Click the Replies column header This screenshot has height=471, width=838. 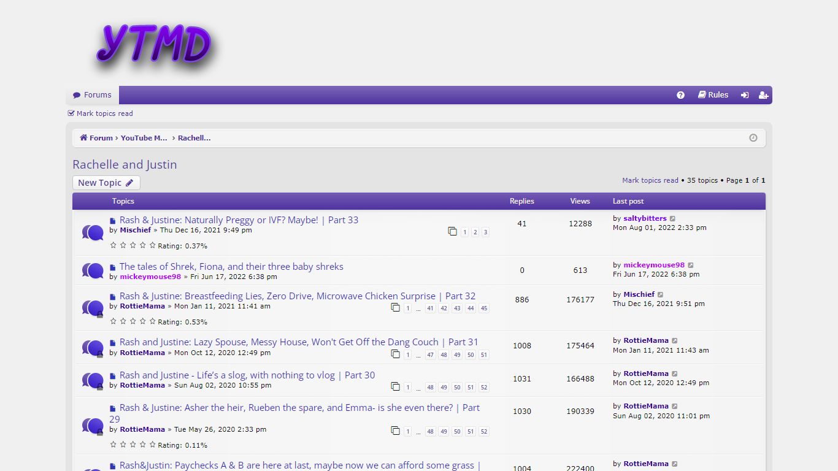pos(522,201)
